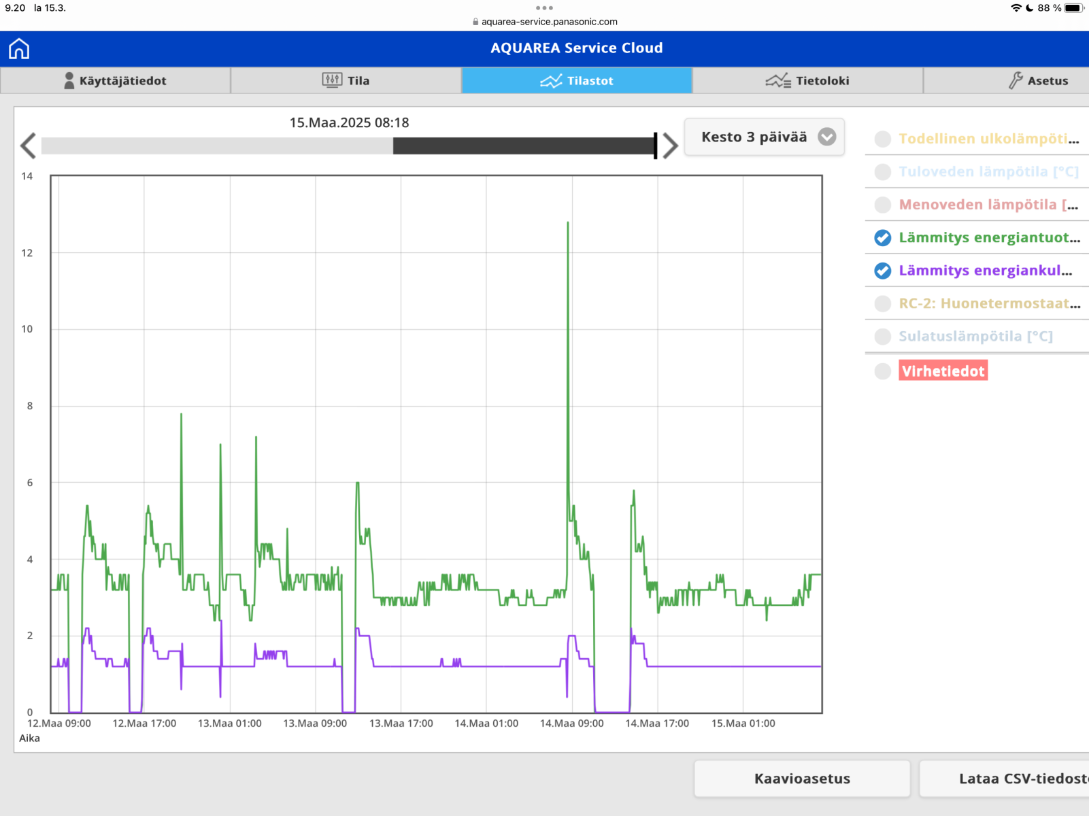1089x816 pixels.
Task: Uncheck Lämmitys energiankulutus series
Action: coord(882,271)
